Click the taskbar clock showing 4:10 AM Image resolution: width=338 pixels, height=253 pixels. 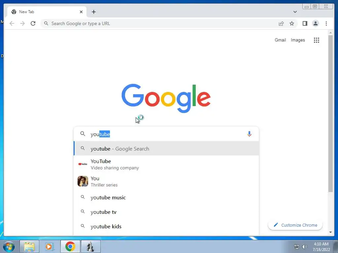[321, 247]
